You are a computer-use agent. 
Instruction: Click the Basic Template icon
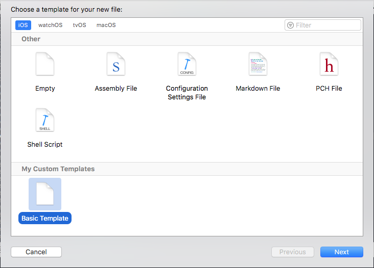45,194
